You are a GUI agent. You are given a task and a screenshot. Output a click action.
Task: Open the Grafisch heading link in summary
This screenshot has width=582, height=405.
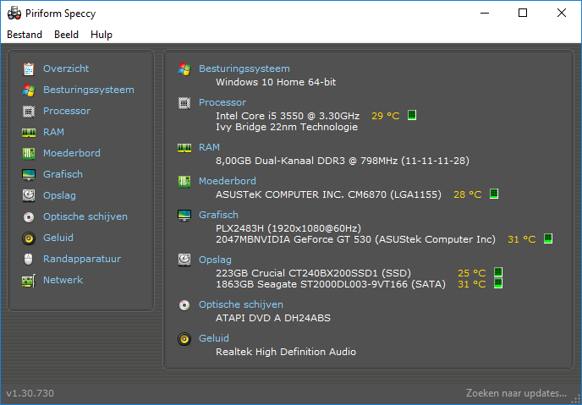[218, 215]
